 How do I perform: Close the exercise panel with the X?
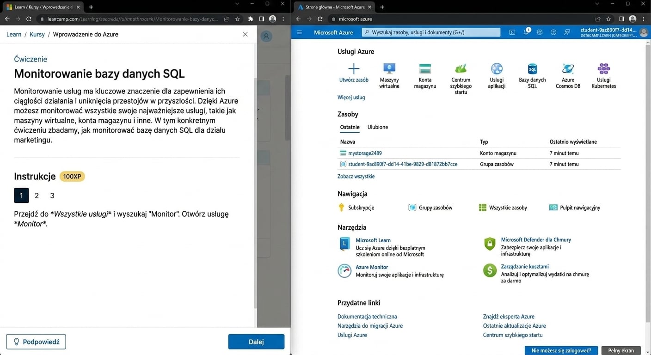(x=245, y=34)
